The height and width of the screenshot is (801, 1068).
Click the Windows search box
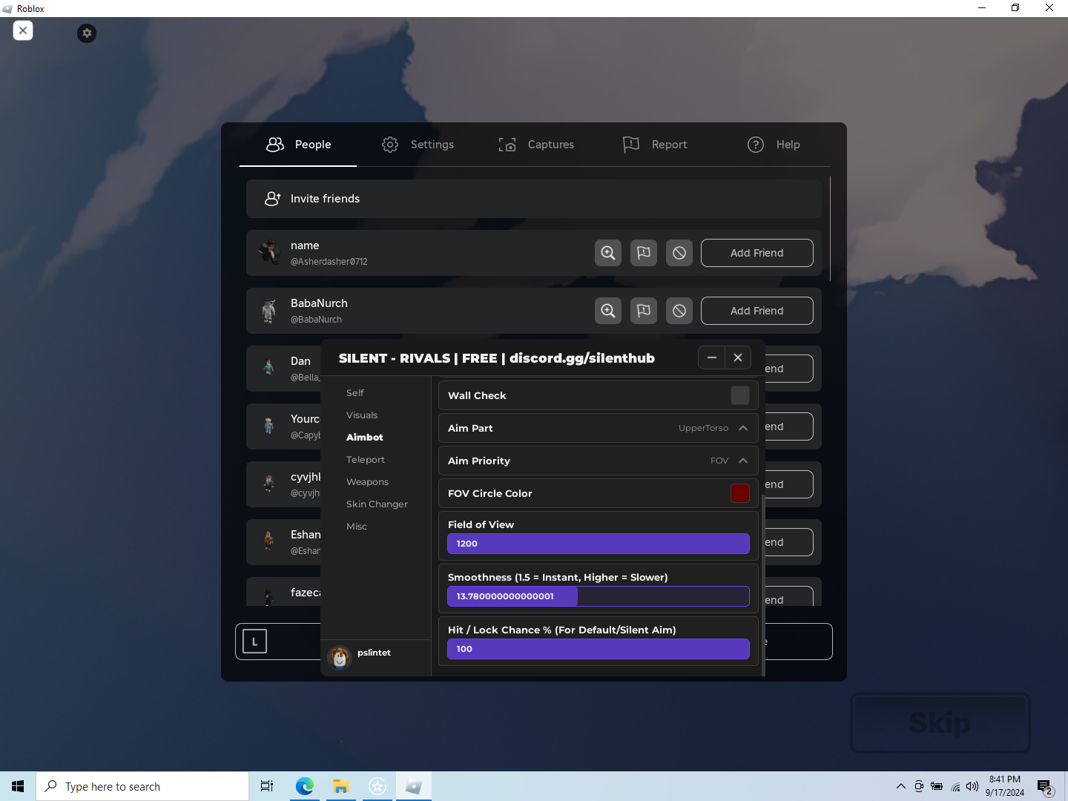click(x=142, y=786)
